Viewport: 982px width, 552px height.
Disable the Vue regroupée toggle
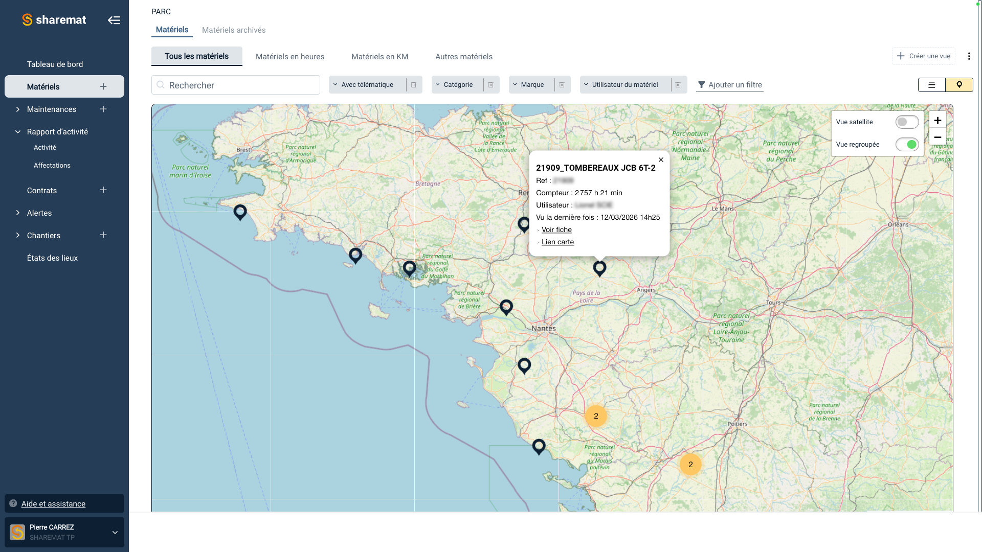point(907,145)
